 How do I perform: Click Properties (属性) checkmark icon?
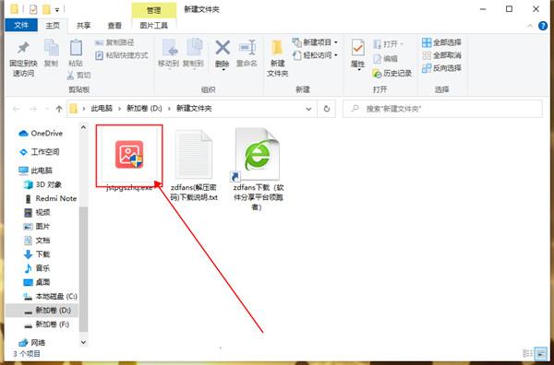click(358, 48)
